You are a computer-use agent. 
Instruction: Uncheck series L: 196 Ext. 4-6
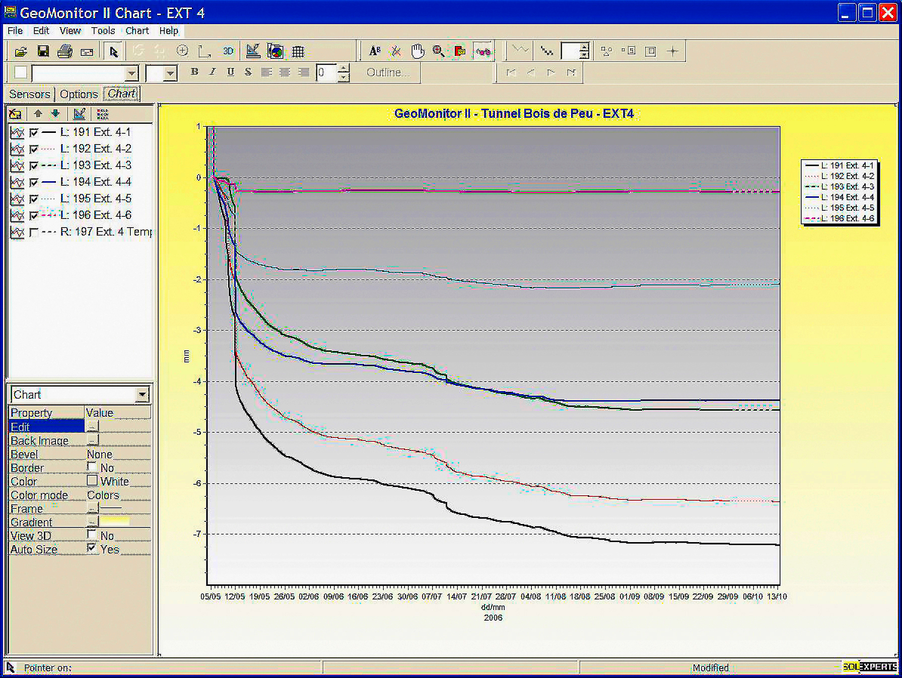tap(34, 216)
